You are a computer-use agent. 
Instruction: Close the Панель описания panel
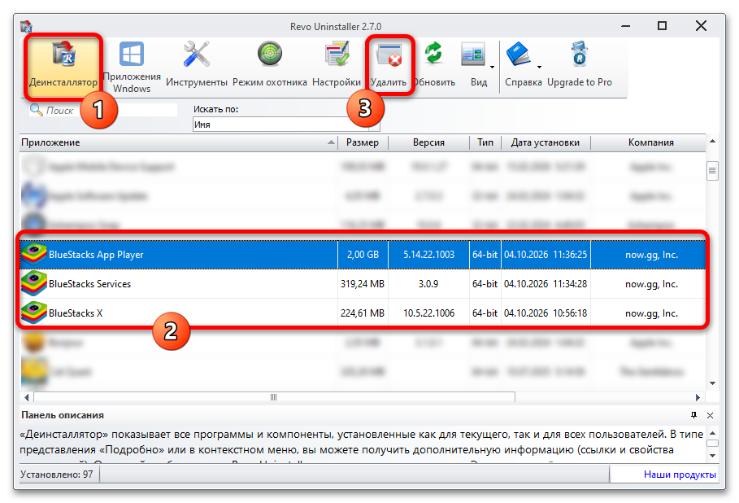[711, 415]
